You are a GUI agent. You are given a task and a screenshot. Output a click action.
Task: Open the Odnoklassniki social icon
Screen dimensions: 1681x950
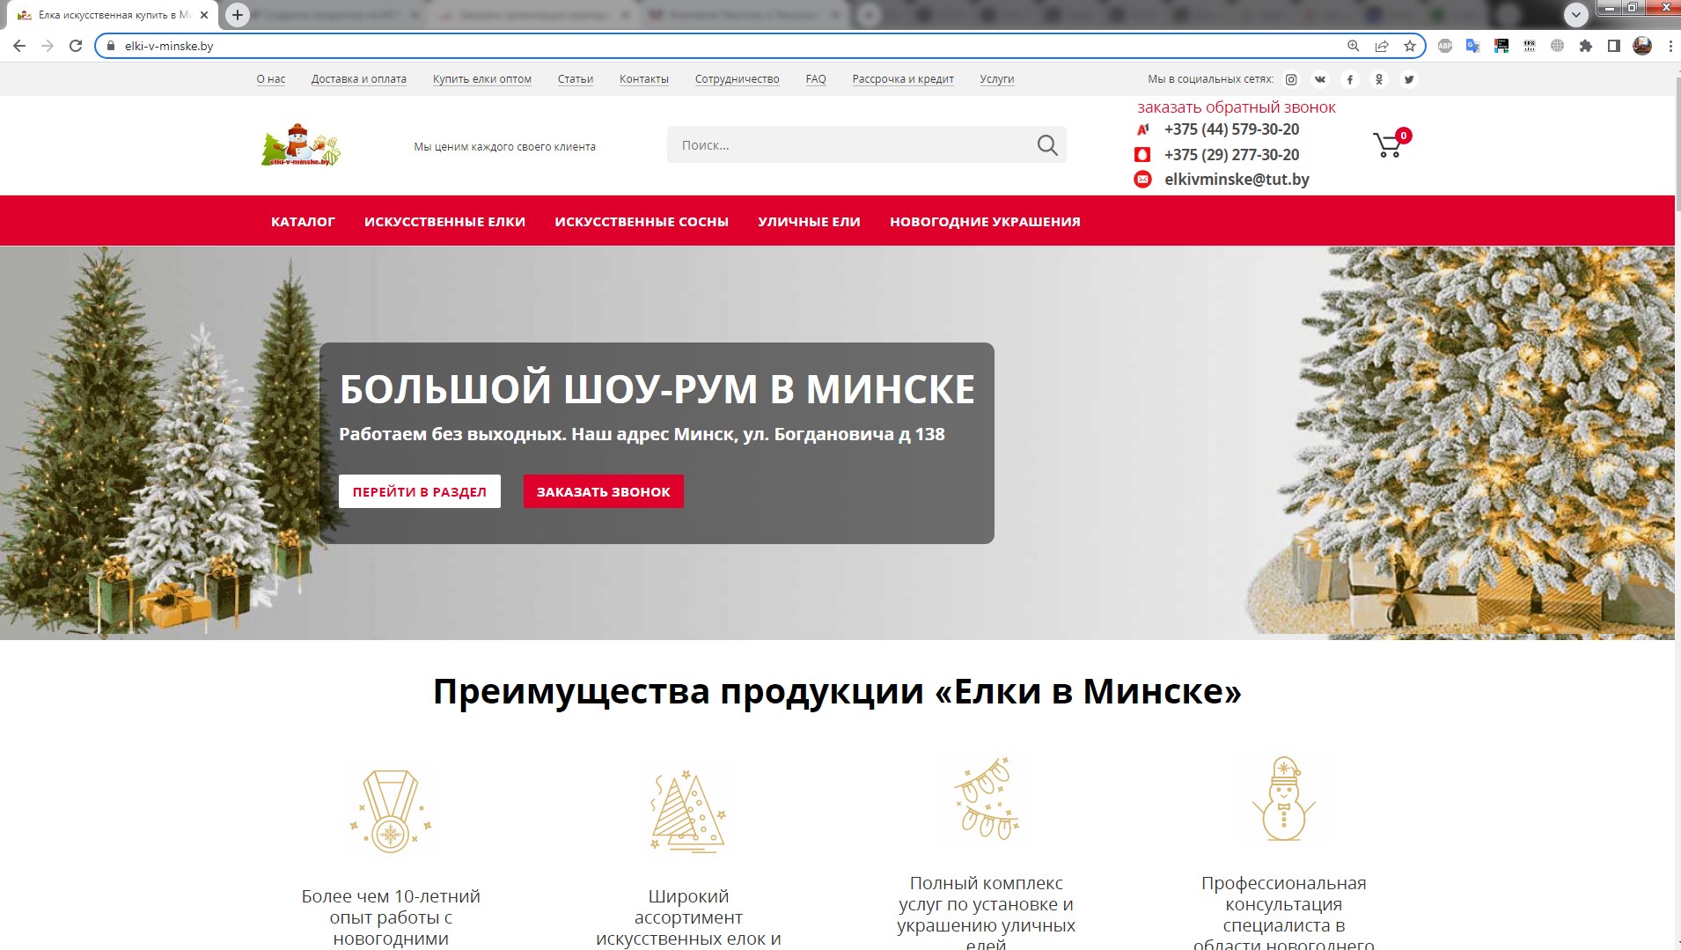pyautogui.click(x=1379, y=79)
